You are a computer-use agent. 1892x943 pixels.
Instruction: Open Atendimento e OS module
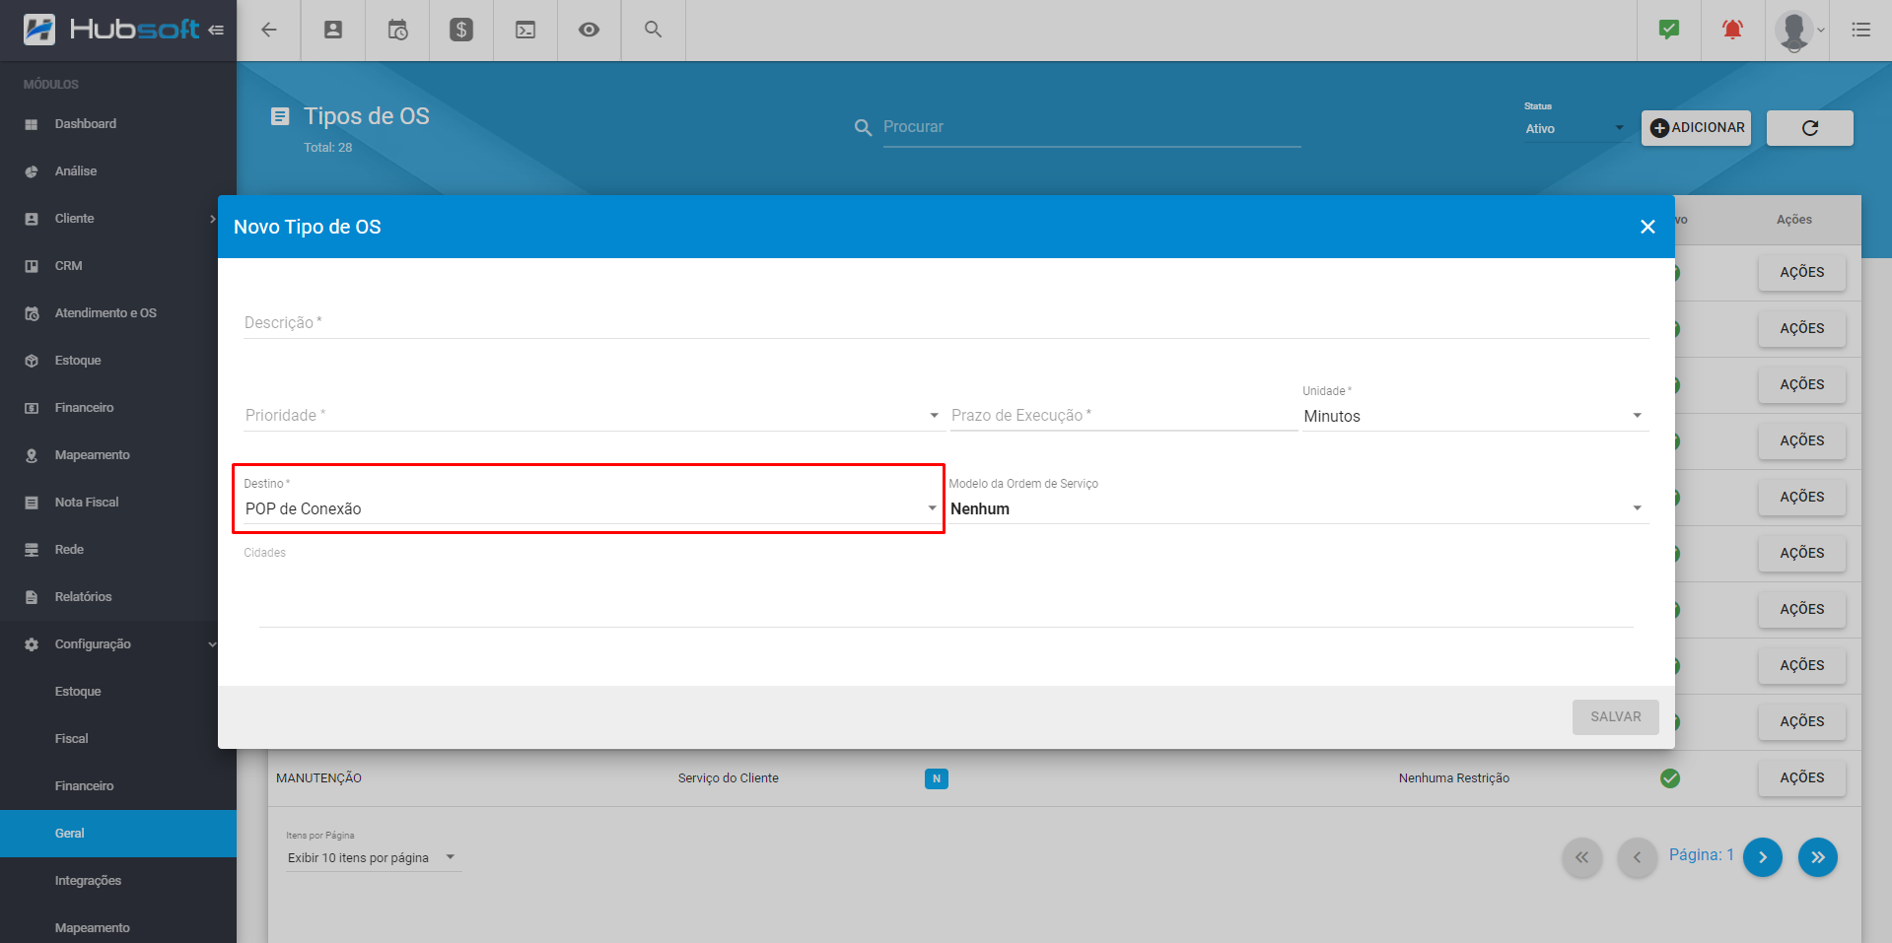click(x=118, y=313)
